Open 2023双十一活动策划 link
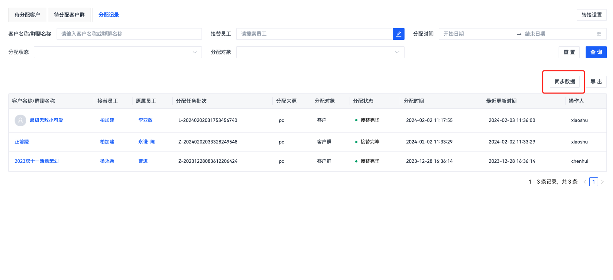This screenshot has width=613, height=280. 37,161
